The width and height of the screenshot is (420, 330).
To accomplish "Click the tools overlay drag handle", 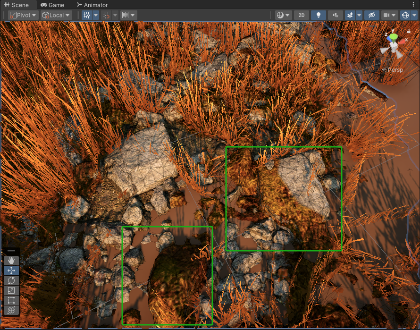I will tap(11, 251).
